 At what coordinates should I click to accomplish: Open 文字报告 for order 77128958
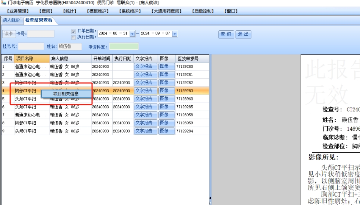pos(146,115)
